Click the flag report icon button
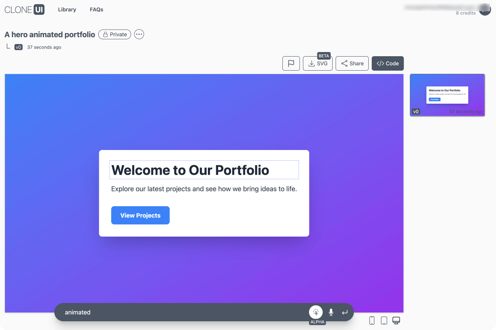 [291, 63]
